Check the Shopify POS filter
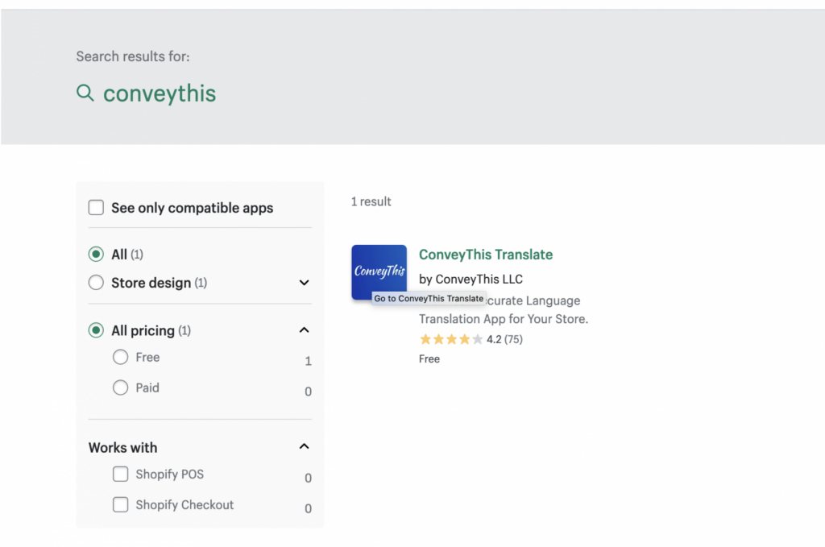825x547 pixels. point(120,474)
